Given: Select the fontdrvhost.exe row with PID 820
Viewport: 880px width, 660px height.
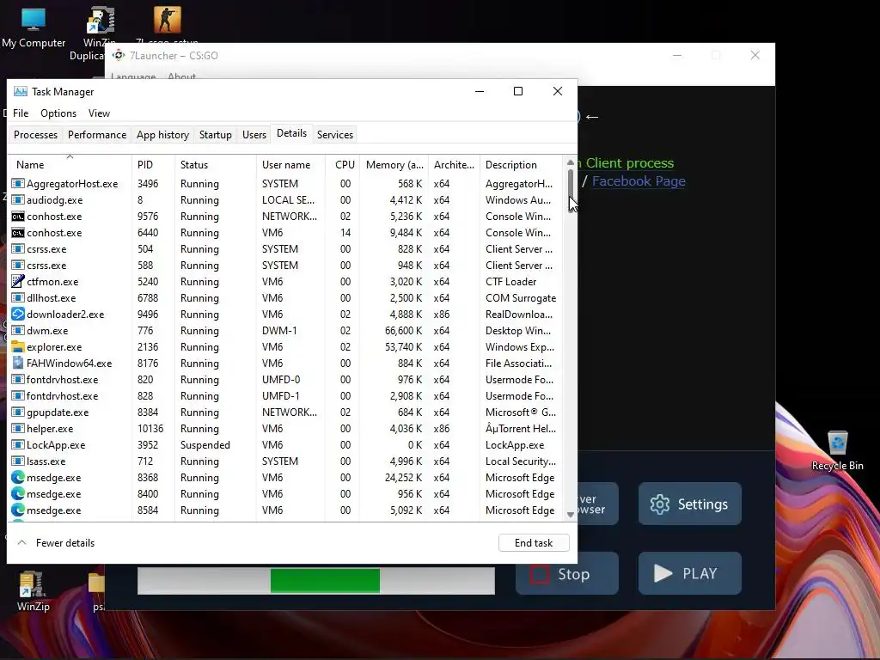Looking at the screenshot, I should pyautogui.click(x=285, y=379).
